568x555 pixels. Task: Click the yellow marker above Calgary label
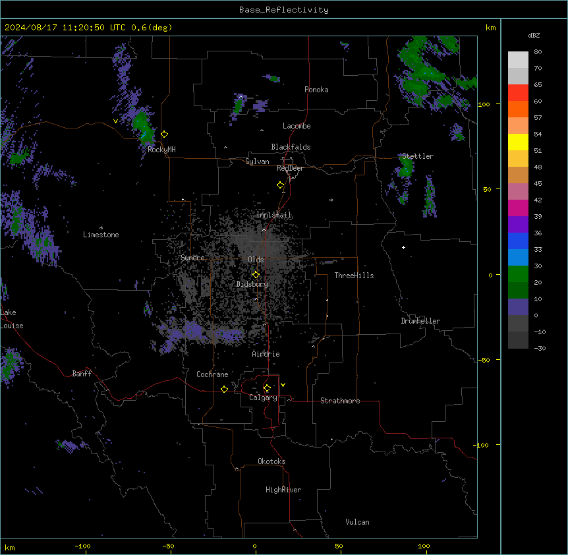pos(267,388)
